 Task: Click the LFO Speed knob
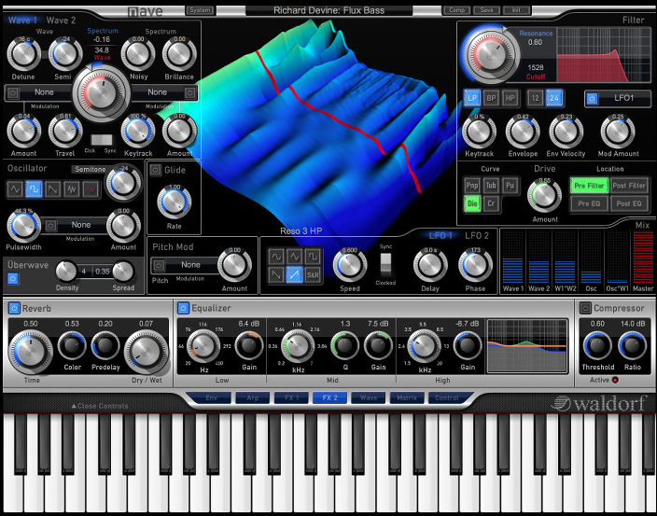pos(349,265)
